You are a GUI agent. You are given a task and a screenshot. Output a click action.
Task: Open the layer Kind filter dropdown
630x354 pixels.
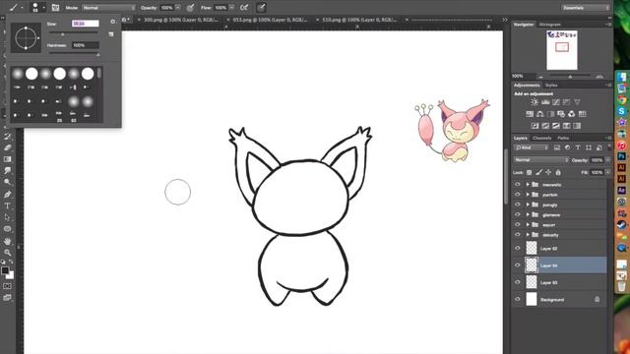point(532,147)
